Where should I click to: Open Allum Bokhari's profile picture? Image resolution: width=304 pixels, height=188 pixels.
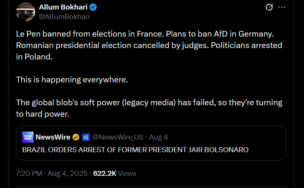coord(26,12)
